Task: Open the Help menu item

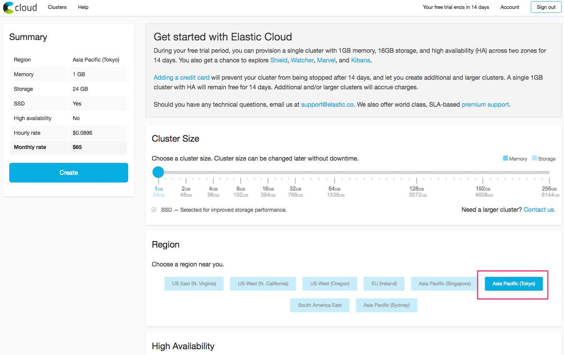Action: (83, 7)
